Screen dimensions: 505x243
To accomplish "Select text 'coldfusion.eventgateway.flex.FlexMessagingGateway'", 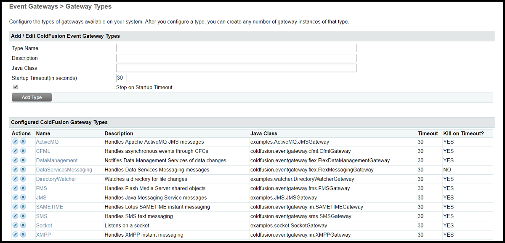I will coord(312,170).
